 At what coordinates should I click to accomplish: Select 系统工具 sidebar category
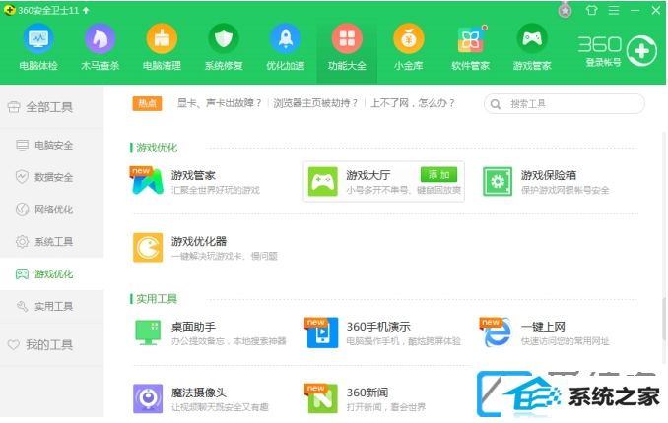(x=51, y=242)
